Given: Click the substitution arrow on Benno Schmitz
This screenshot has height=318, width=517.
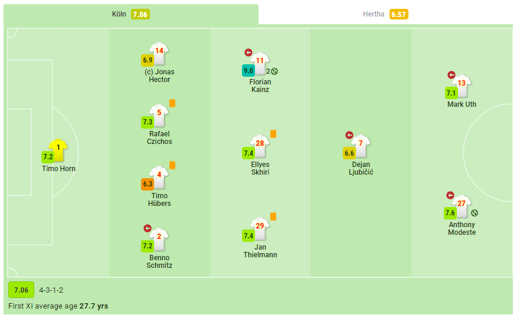Looking at the screenshot, I should coord(148,228).
